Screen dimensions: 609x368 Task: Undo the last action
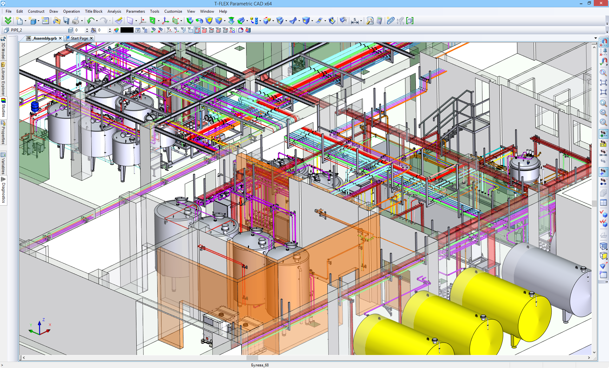(x=90, y=21)
